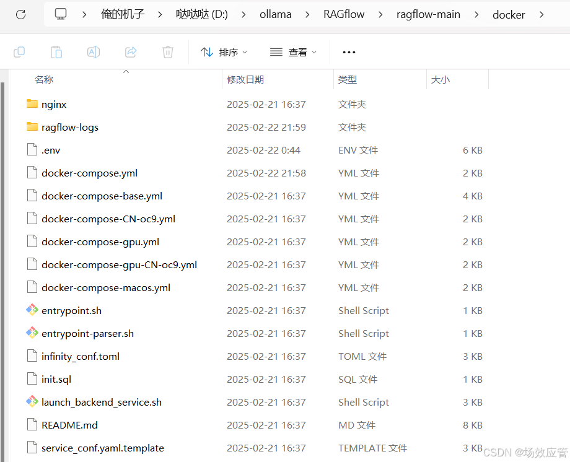Expand chevron after 俺的机子

coord(160,14)
